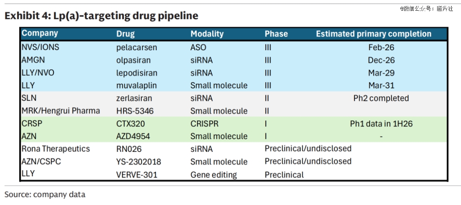
Task: Click the Phase column header
Action: (276, 34)
